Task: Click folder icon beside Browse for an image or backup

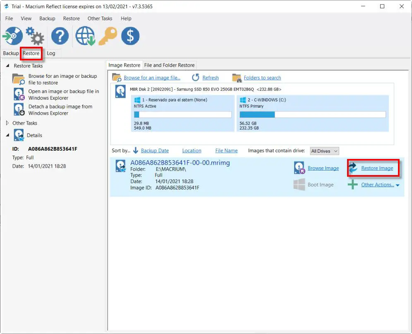Action: click(x=18, y=79)
